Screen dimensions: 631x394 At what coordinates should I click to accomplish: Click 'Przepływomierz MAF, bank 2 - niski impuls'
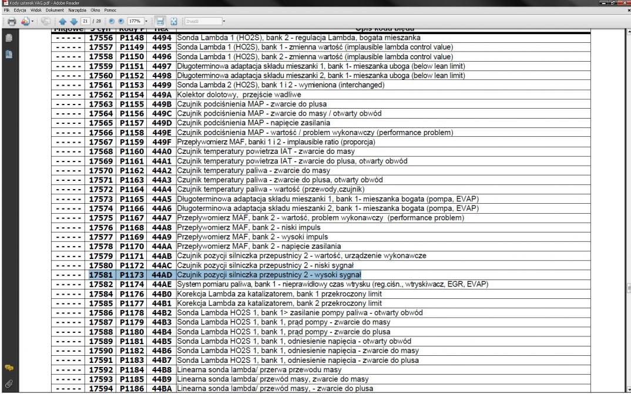coord(249,227)
